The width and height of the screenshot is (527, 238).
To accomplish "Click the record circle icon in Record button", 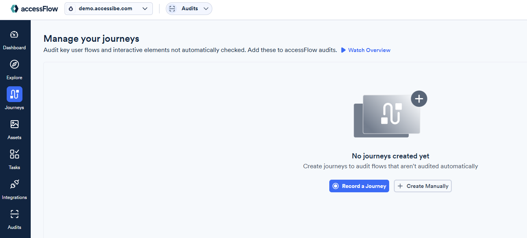I will point(336,186).
